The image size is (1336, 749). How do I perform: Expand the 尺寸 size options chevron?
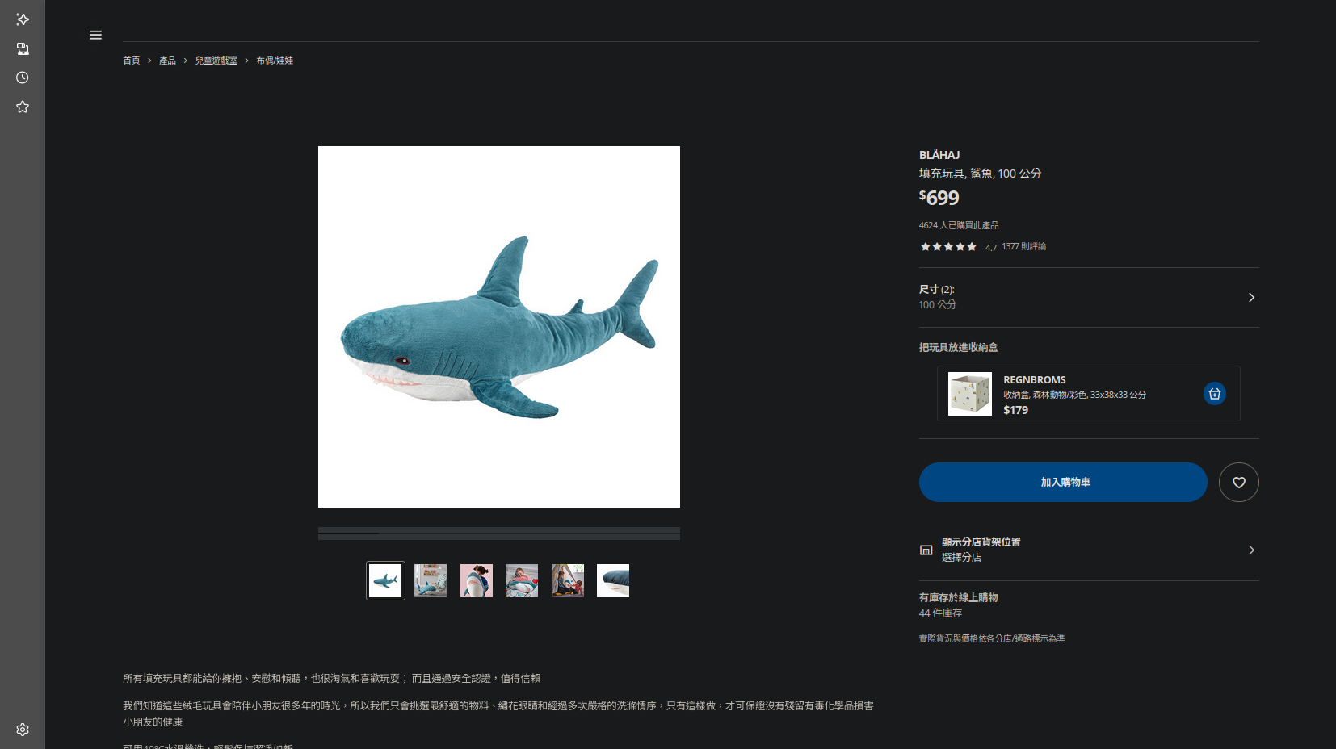click(x=1251, y=297)
